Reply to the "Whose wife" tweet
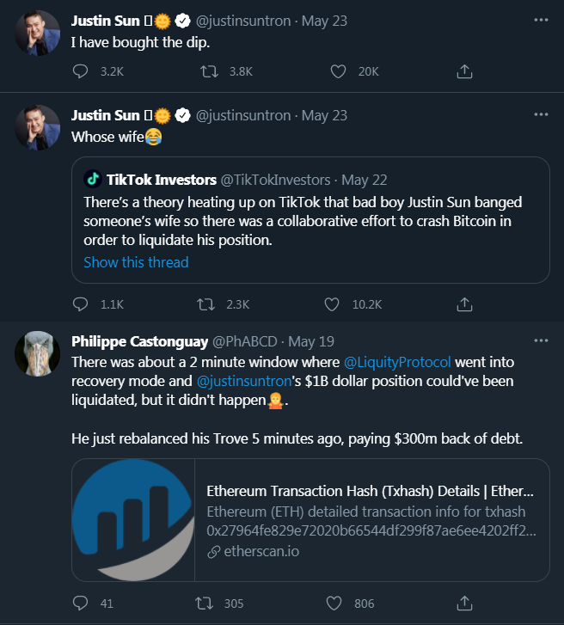This screenshot has height=625, width=564. coord(80,303)
